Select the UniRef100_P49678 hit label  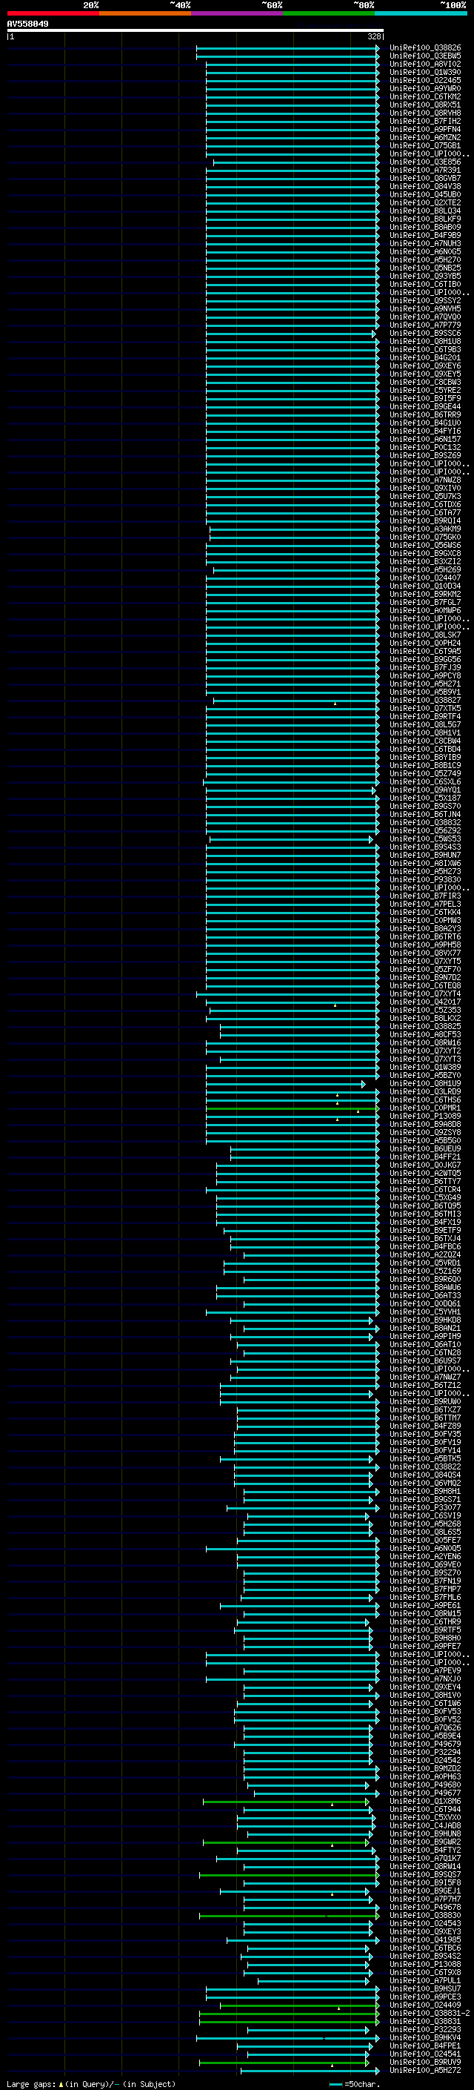click(x=425, y=1908)
